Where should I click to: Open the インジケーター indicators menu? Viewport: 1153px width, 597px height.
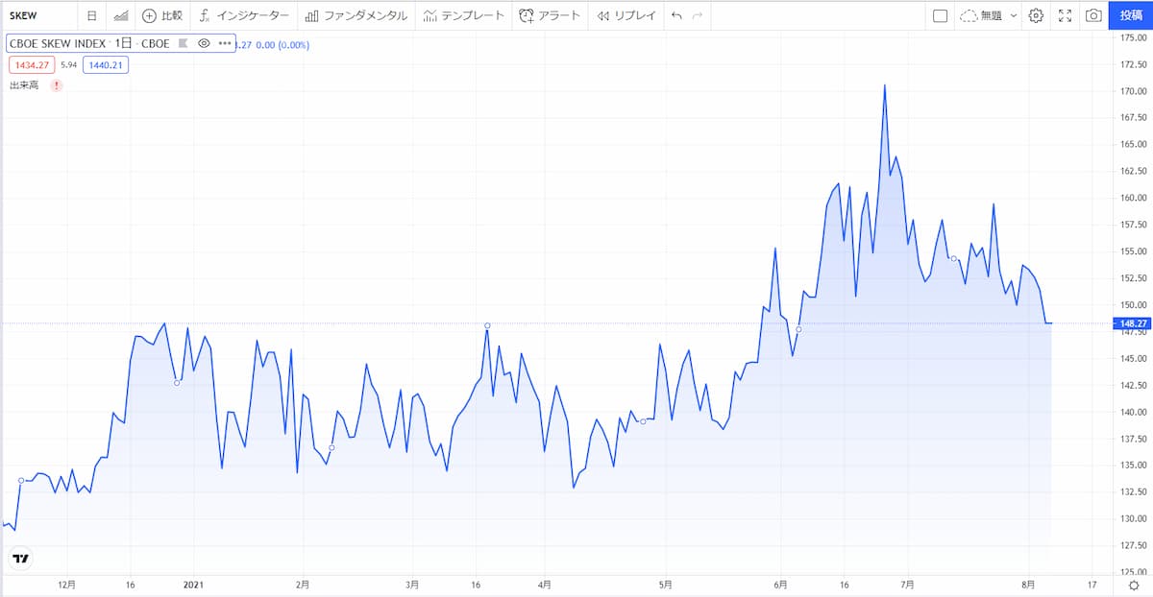[x=244, y=15]
